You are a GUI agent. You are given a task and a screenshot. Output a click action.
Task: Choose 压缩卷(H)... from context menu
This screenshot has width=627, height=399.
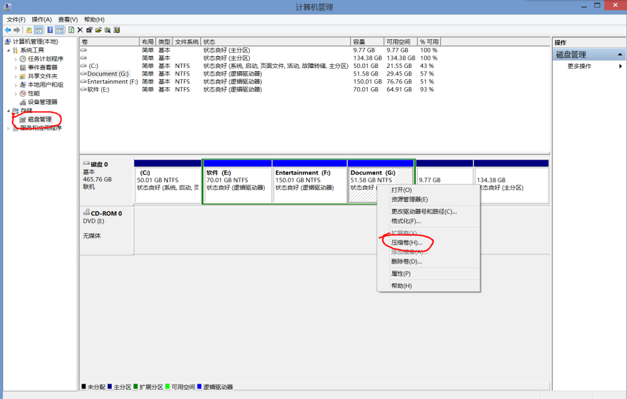407,243
